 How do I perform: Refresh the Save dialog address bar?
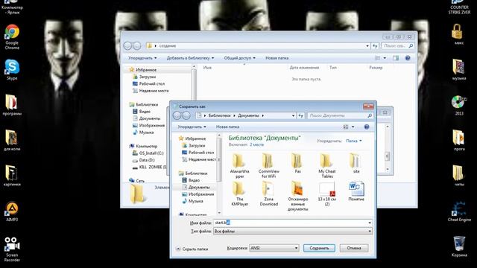coord(300,116)
